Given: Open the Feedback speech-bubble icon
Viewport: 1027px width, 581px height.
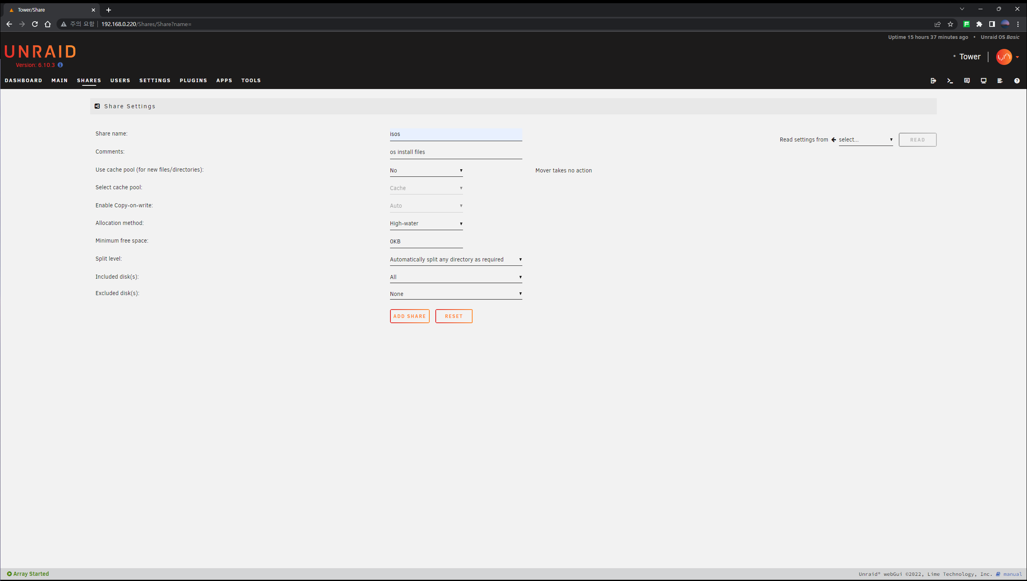Looking at the screenshot, I should pos(967,81).
